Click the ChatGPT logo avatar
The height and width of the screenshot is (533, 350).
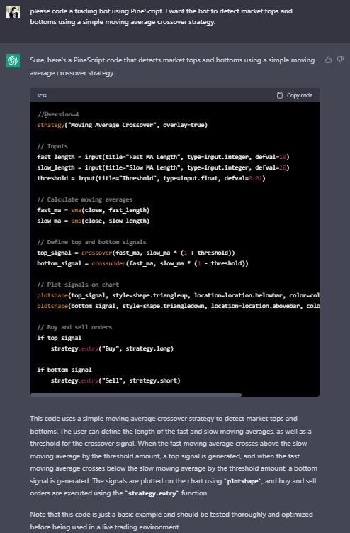pyautogui.click(x=13, y=61)
